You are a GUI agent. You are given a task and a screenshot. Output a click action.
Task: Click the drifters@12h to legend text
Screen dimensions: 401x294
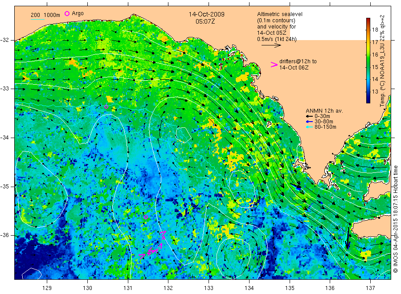point(298,61)
